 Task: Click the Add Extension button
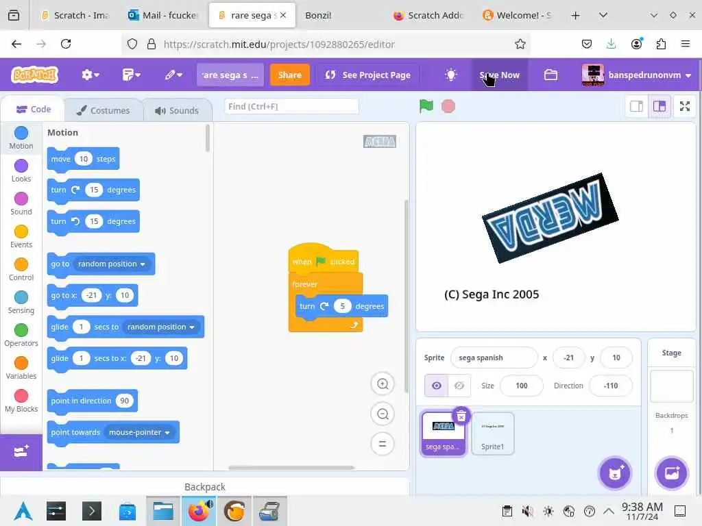pos(21,452)
